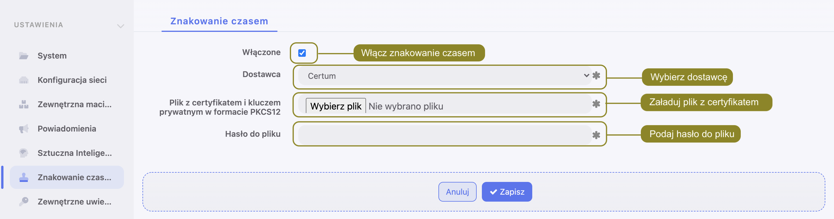
Task: Click the Zewnętrzna macierz storage icon
Action: (x=24, y=104)
